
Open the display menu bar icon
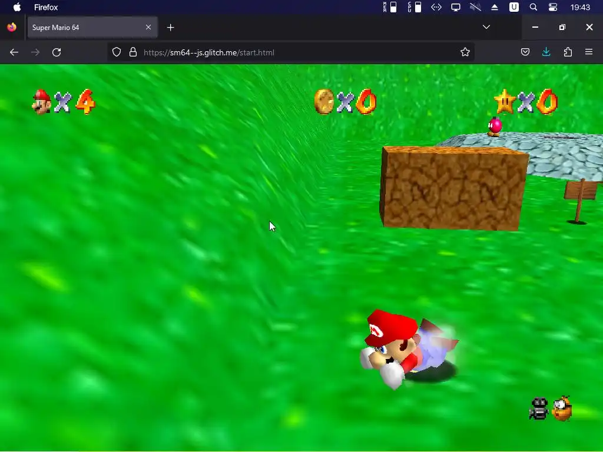456,7
